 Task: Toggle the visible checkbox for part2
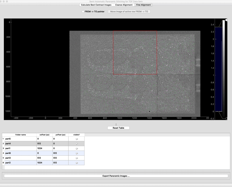click(76, 163)
